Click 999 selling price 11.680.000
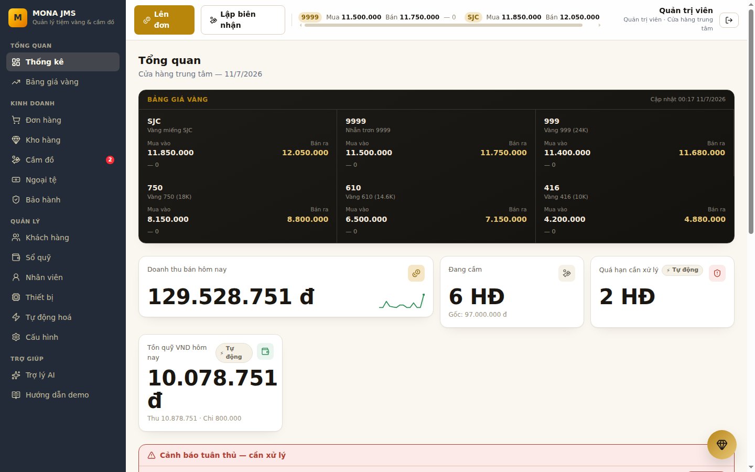This screenshot has width=755, height=472. click(x=702, y=153)
